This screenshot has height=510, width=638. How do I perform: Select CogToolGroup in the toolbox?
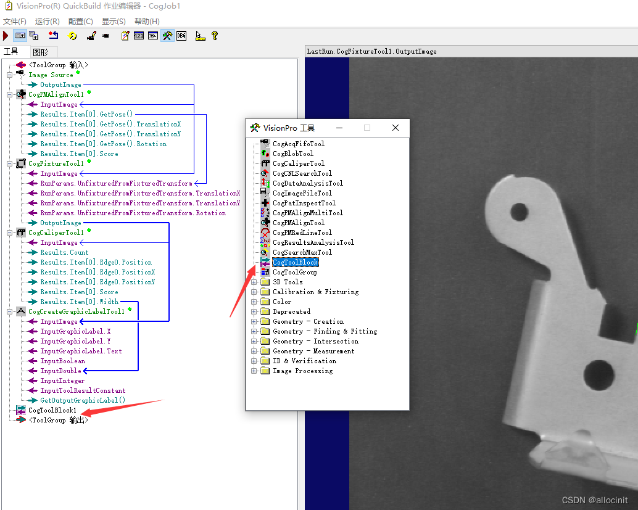click(295, 272)
